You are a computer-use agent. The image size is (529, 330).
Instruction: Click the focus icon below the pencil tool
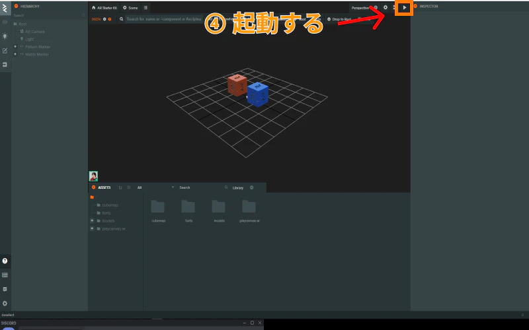coord(5,64)
